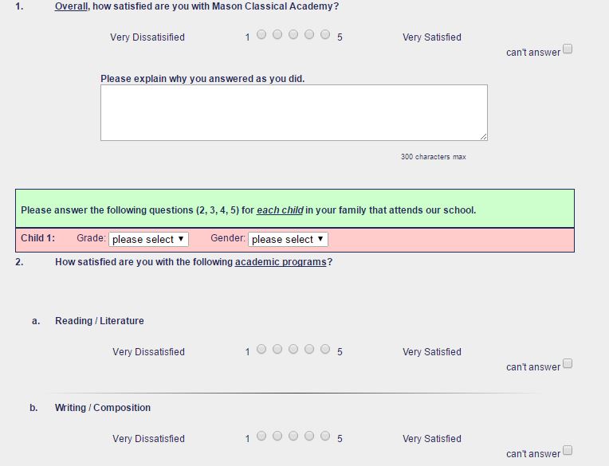Viewport: 609px width, 466px height.
Task: Check can't answer for Writing / Composition
Action: point(568,451)
